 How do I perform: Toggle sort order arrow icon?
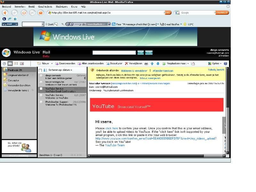(x=45, y=70)
